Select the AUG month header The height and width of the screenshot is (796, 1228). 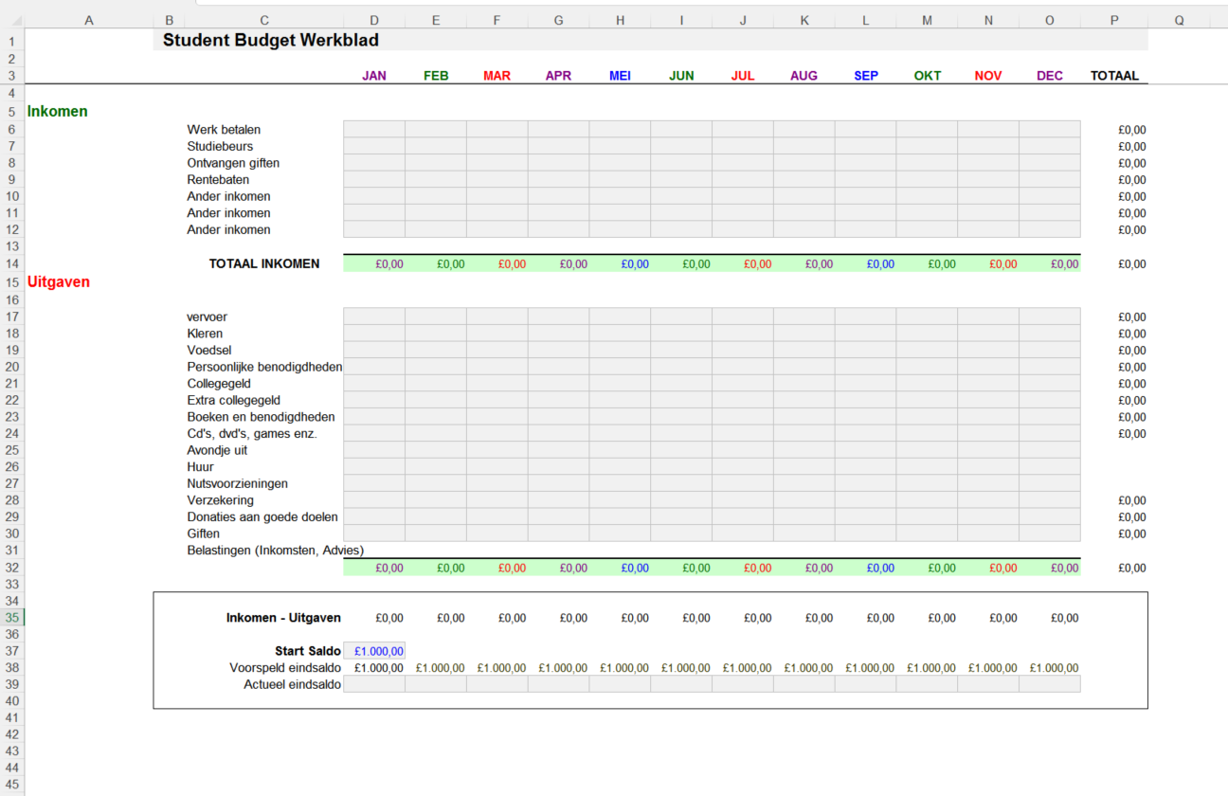click(804, 76)
